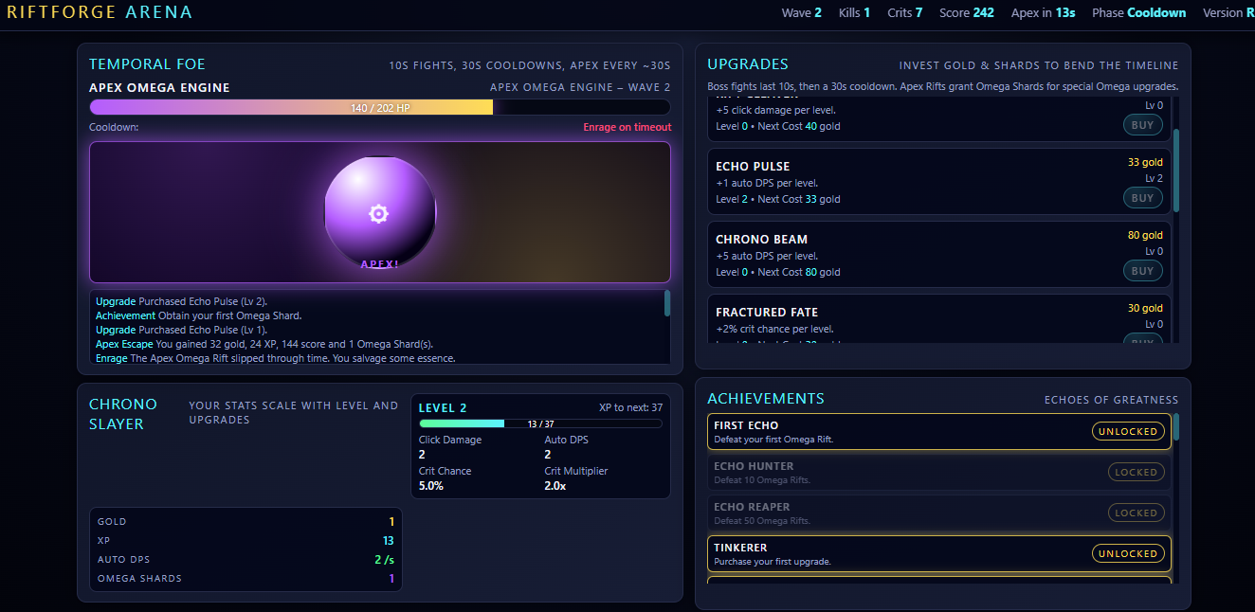This screenshot has height=612, width=1255.
Task: Click the Apex Escape log entry
Action: pos(264,344)
